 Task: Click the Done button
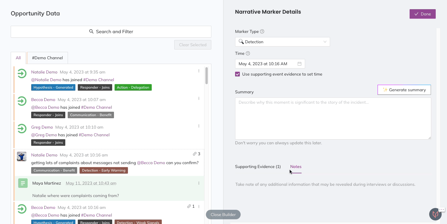[x=422, y=14]
